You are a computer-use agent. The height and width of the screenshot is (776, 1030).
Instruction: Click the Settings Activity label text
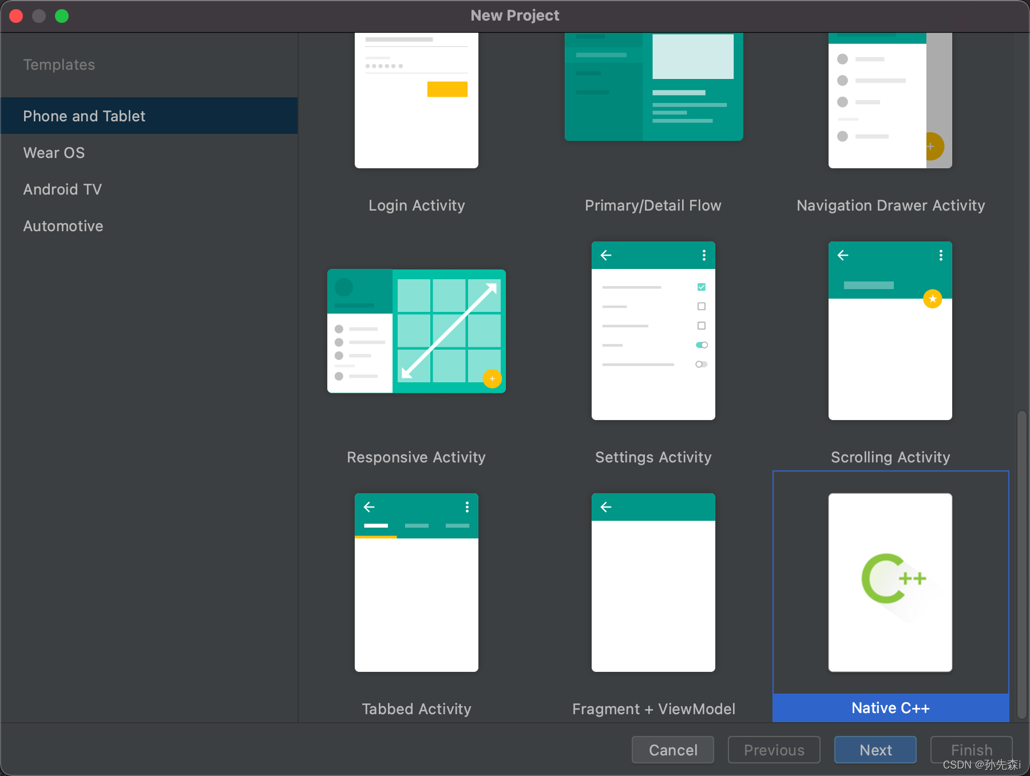click(x=653, y=457)
